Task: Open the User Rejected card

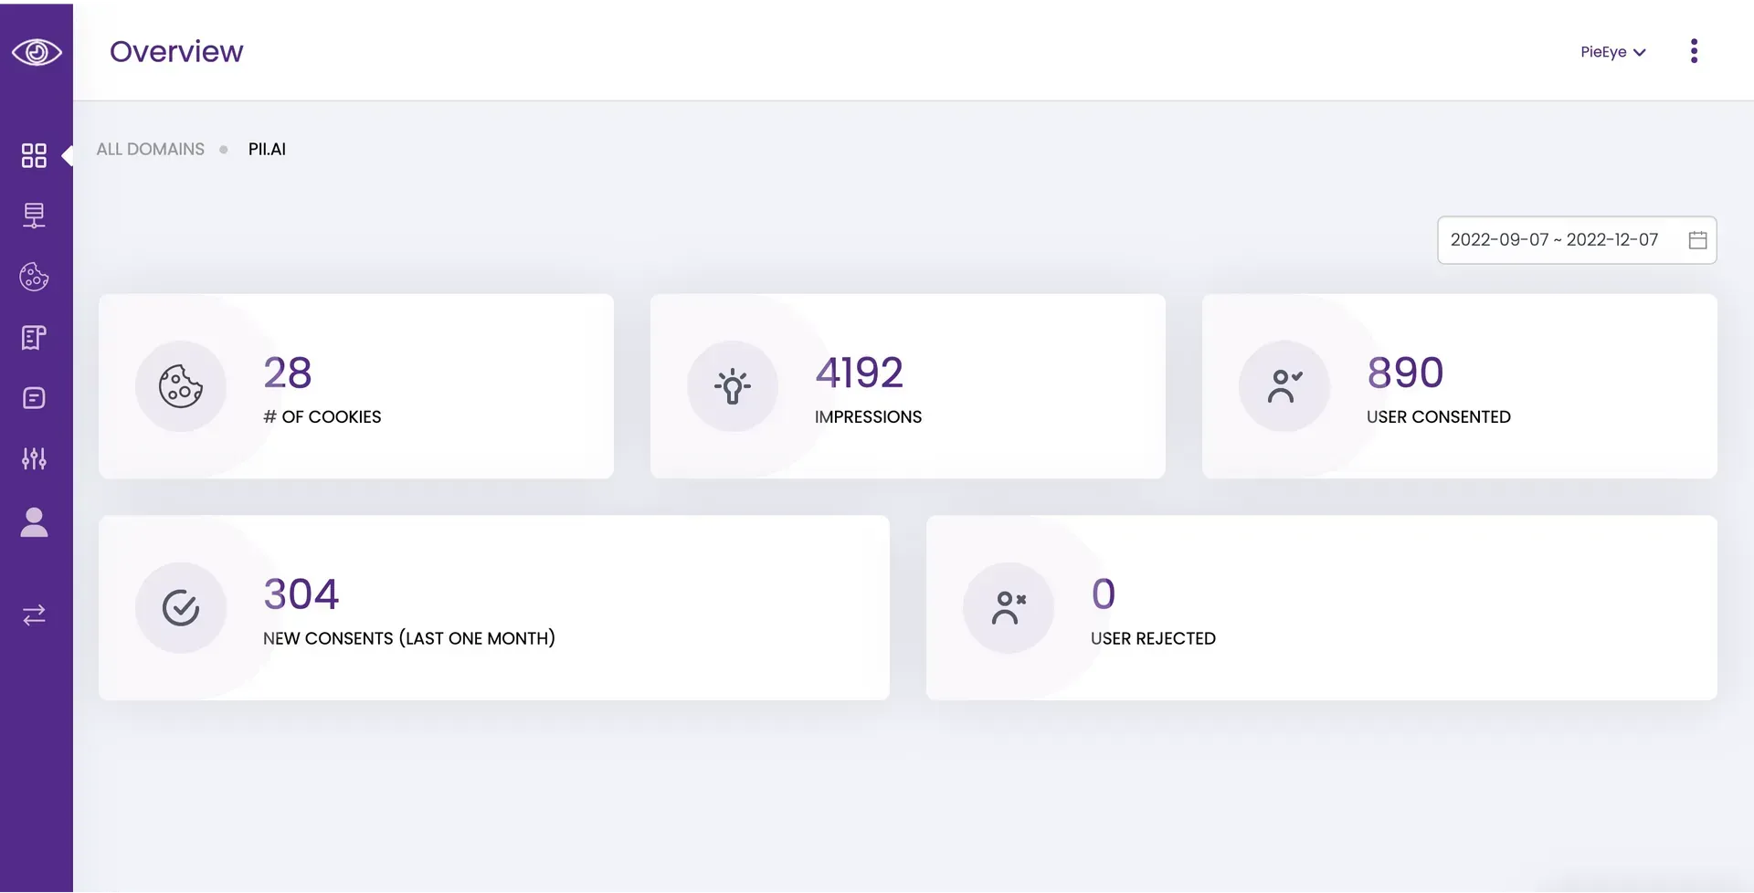Action: coord(1322,608)
